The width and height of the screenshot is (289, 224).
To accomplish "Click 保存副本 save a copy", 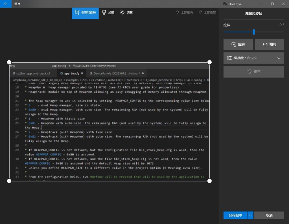I will [235, 215].
